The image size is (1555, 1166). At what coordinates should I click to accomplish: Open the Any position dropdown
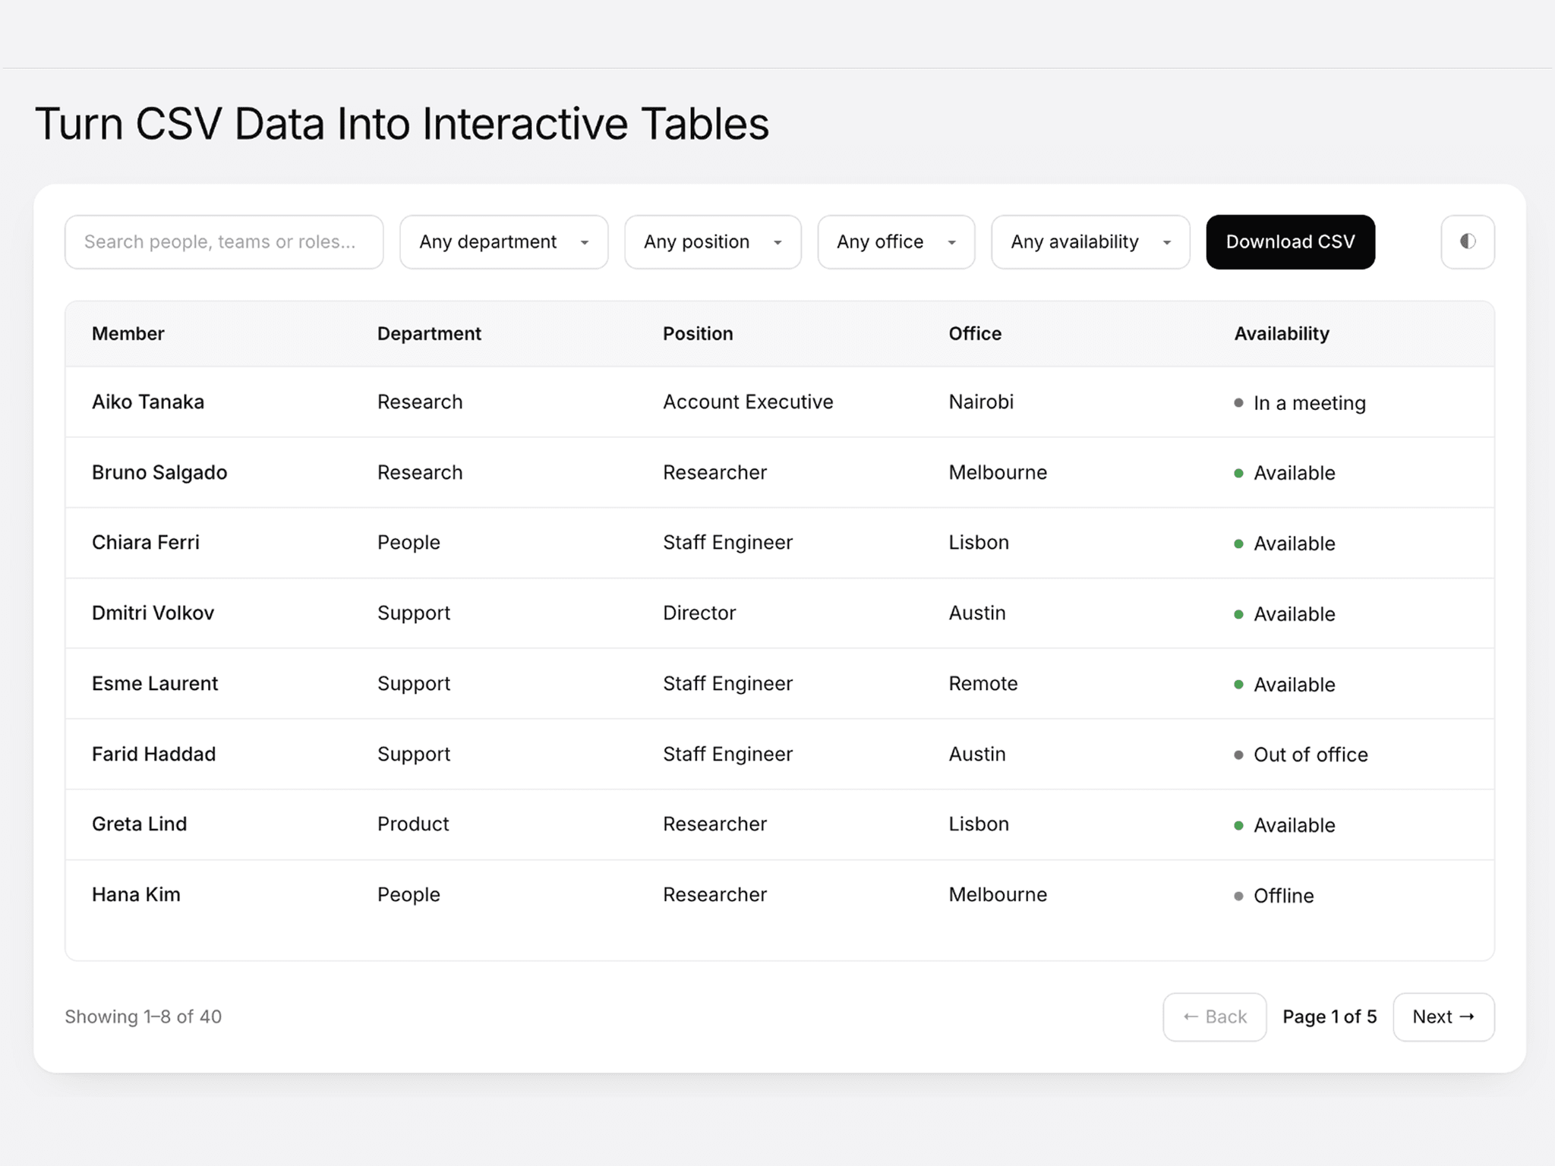point(712,241)
